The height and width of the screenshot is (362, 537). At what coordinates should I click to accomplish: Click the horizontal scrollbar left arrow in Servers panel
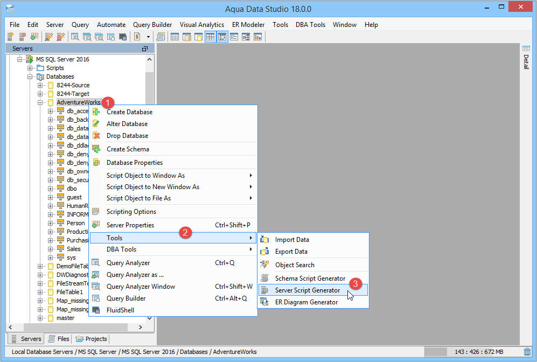click(x=10, y=327)
